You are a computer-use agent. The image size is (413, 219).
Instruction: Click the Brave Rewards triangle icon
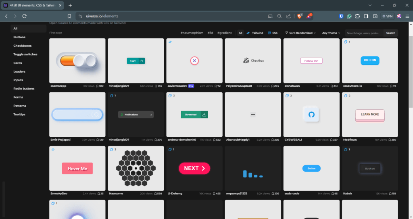[x=309, y=16]
